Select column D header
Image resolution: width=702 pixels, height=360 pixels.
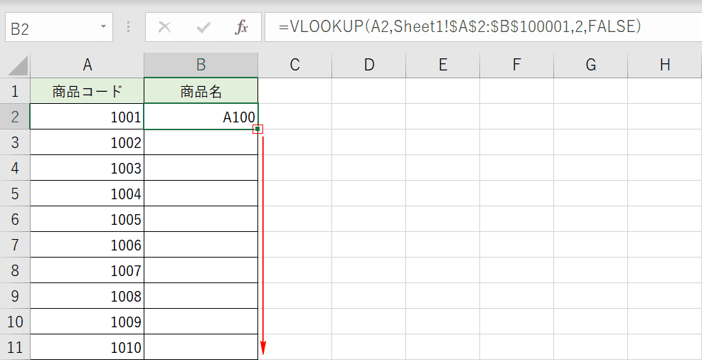click(368, 65)
